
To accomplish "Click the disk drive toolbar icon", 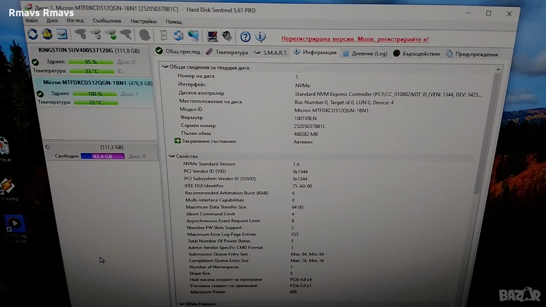I will coord(62,34).
